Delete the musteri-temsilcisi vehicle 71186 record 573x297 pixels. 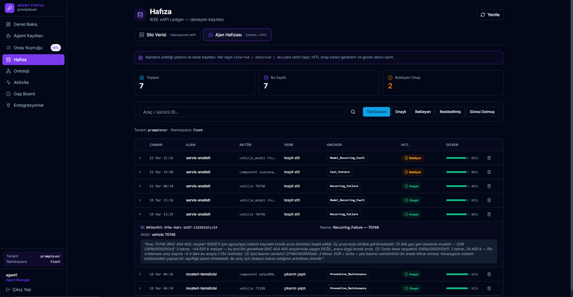pos(489,288)
